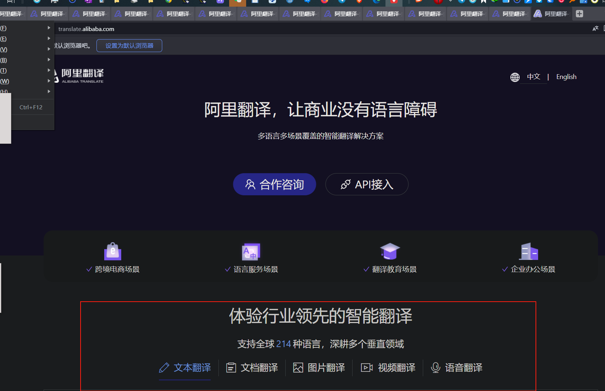
Task: Open a new browser tab with the plus button
Action: [x=579, y=14]
